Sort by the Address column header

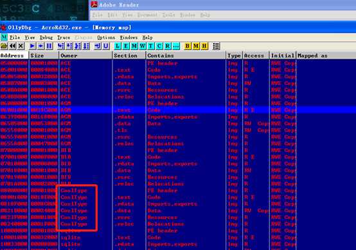tap(14, 55)
